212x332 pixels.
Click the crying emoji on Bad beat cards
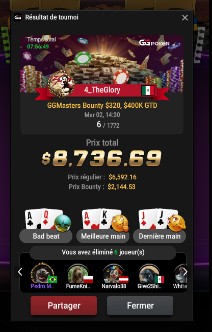pos(63,223)
